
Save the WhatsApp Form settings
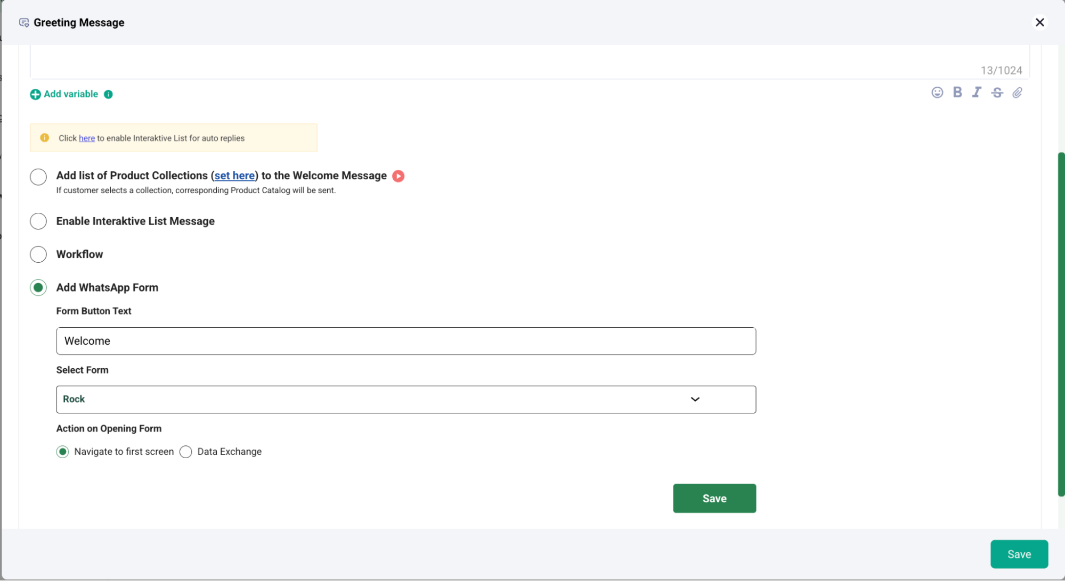(714, 498)
